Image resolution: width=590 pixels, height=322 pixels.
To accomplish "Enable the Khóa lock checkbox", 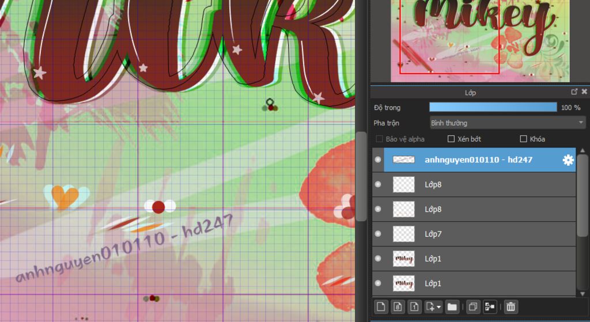I will tap(523, 139).
